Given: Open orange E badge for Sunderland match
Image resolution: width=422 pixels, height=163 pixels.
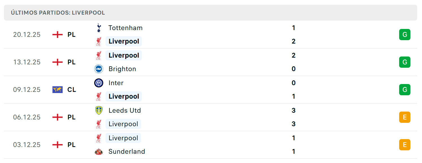Looking at the screenshot, I should (x=405, y=145).
